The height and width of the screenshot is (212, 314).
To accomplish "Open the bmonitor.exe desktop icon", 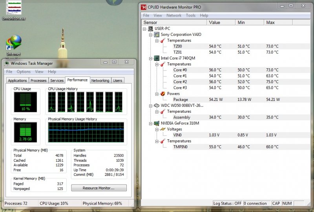I will [x=14, y=10].
